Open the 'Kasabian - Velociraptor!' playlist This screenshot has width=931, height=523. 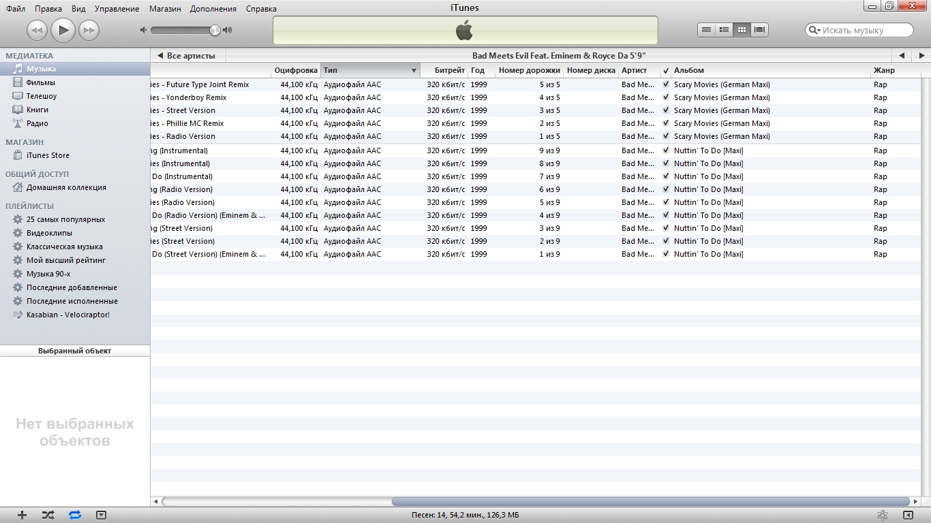pos(75,315)
